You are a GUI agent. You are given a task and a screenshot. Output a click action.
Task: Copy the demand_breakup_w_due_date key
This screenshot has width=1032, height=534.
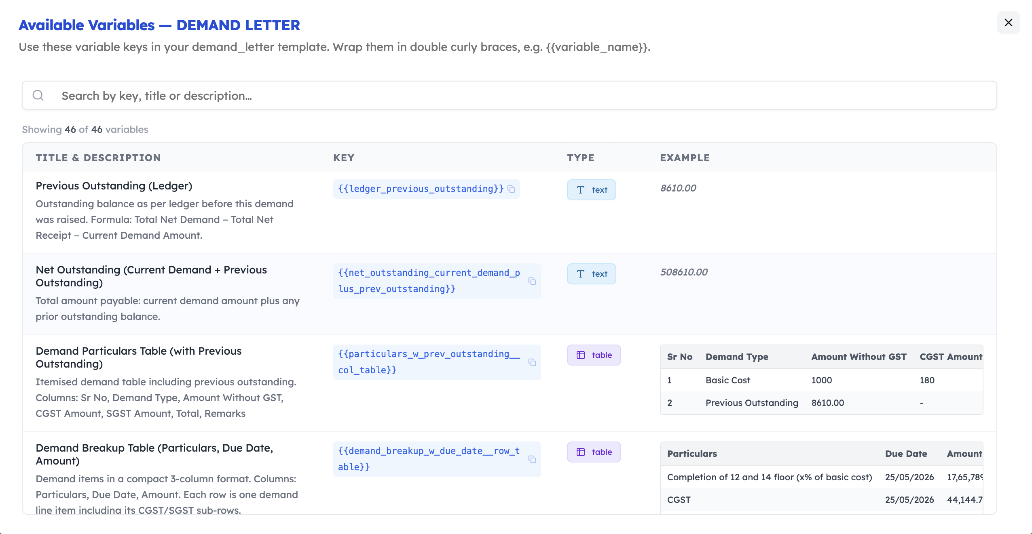click(532, 460)
